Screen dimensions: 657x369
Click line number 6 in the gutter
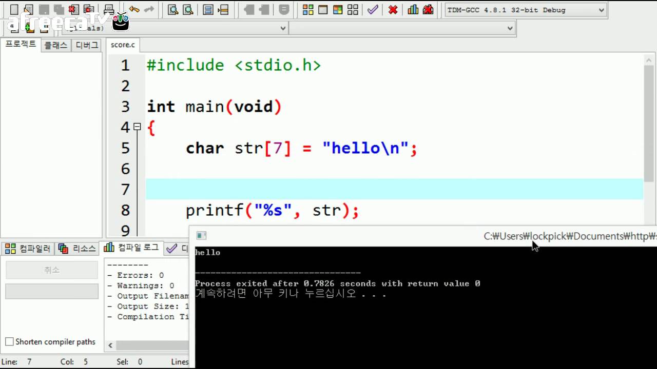(x=125, y=169)
